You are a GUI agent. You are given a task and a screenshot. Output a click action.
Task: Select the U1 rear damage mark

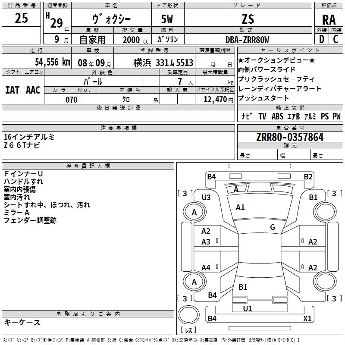247,308
